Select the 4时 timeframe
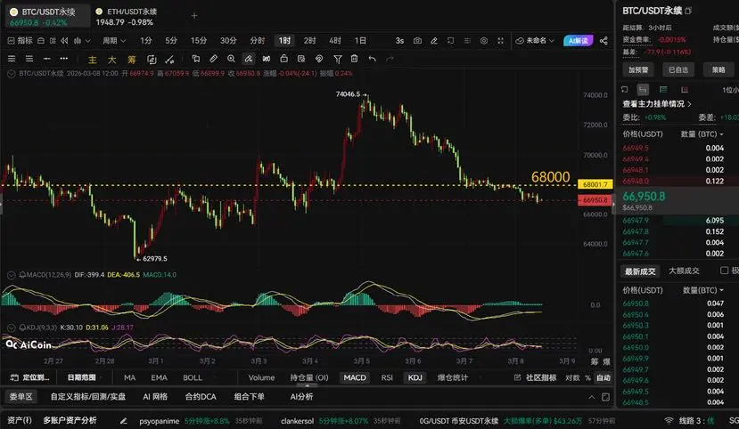This screenshot has height=429, width=739. (x=335, y=41)
